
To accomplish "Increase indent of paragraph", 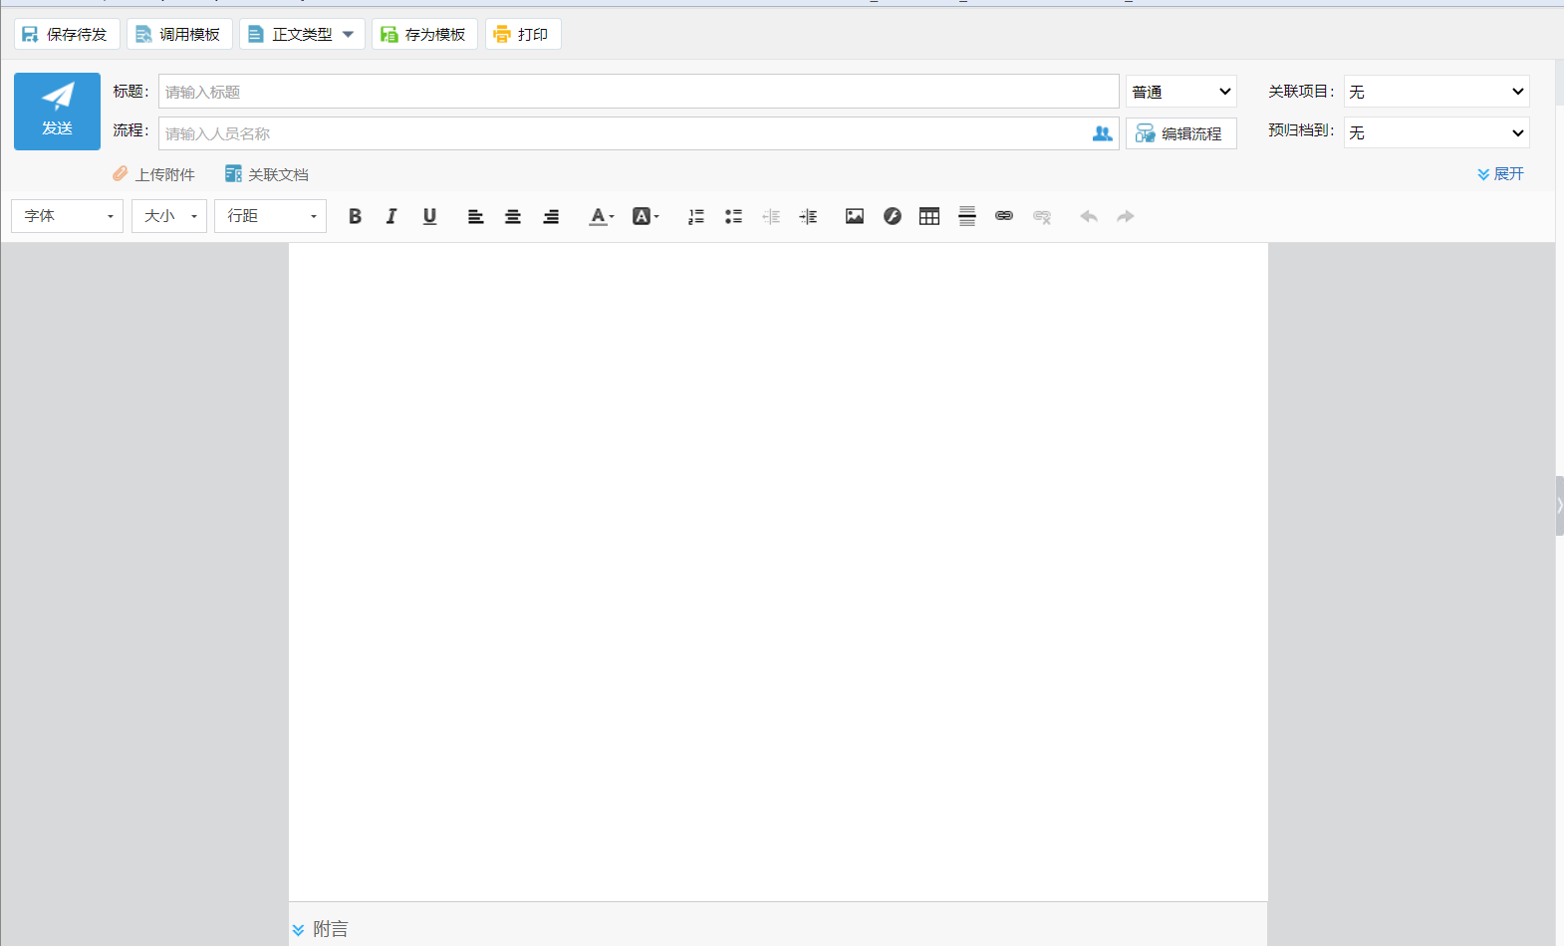I will (x=808, y=216).
